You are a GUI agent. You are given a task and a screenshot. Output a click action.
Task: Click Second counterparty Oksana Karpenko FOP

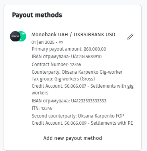(78, 116)
